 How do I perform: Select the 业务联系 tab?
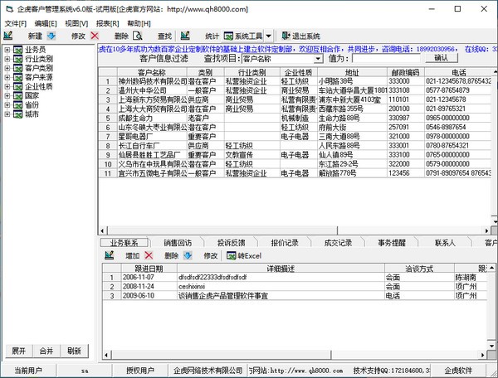coord(124,243)
